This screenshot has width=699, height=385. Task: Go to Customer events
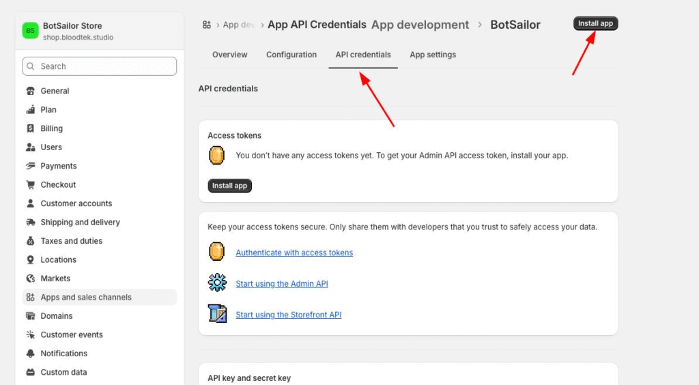[100, 334]
